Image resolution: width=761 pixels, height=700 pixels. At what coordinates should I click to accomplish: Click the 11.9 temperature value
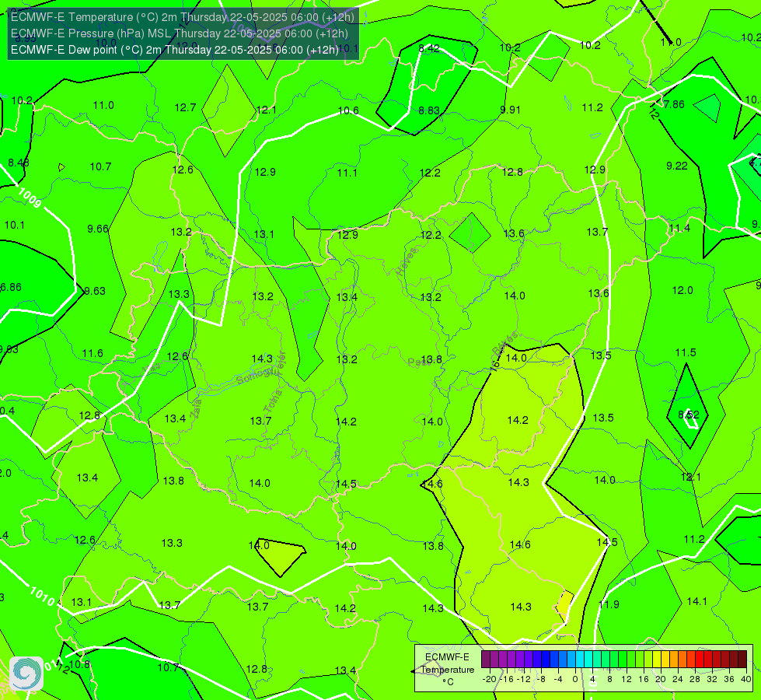tap(609, 605)
